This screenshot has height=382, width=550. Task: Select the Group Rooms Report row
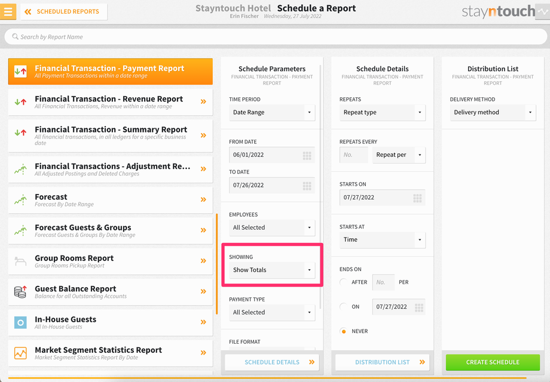[x=110, y=261]
